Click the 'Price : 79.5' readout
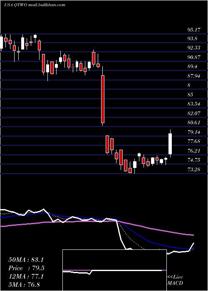The image size is (208, 291). 26,268
